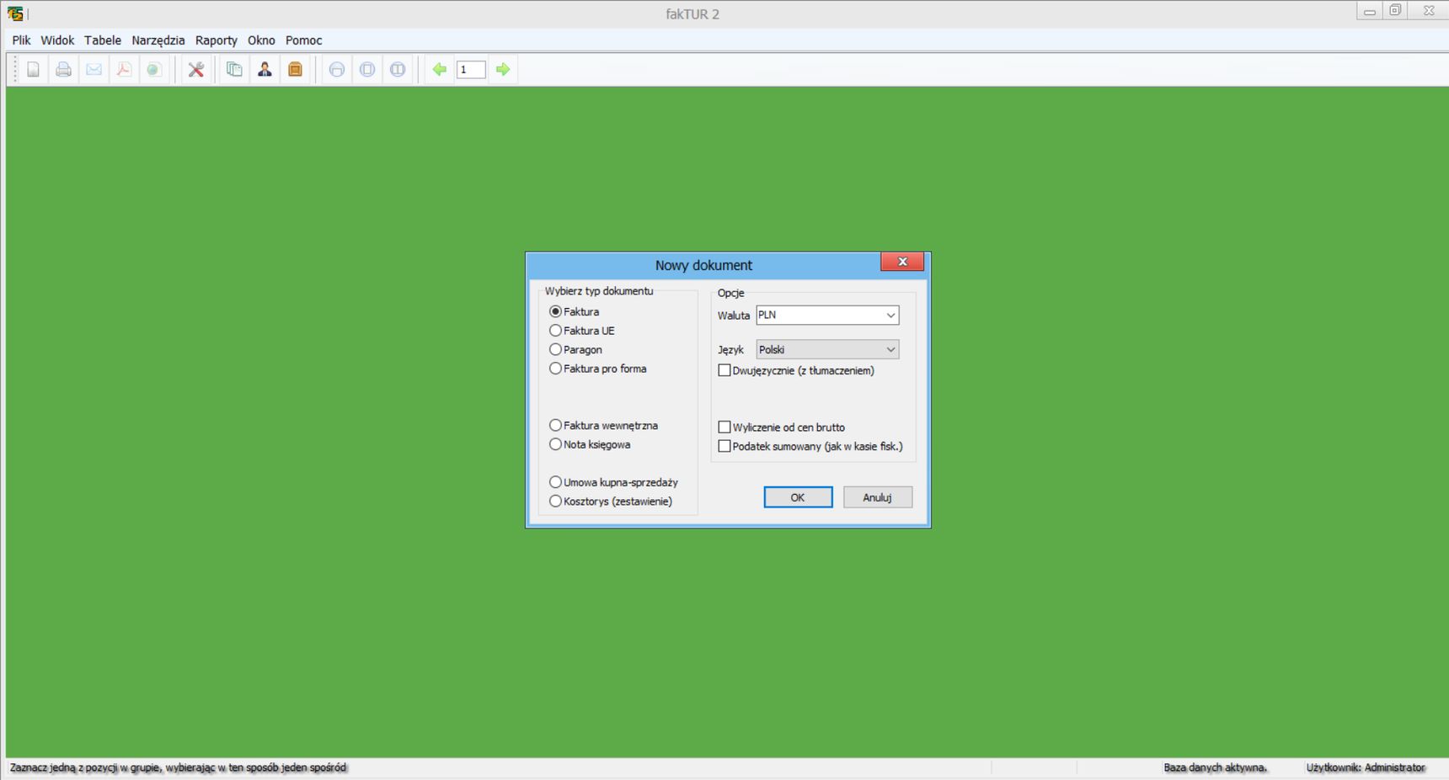Click the envelope email icon

point(94,70)
